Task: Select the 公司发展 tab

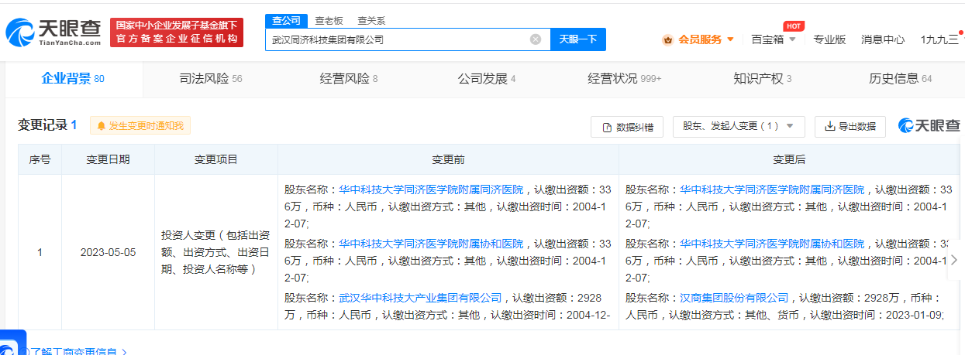Action: tap(486, 78)
